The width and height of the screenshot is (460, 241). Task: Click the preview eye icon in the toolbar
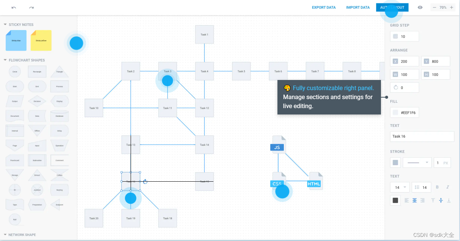click(420, 7)
